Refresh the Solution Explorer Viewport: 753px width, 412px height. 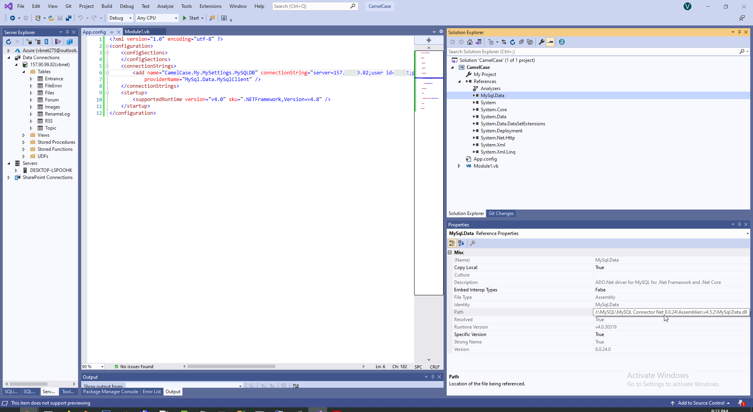click(x=513, y=42)
